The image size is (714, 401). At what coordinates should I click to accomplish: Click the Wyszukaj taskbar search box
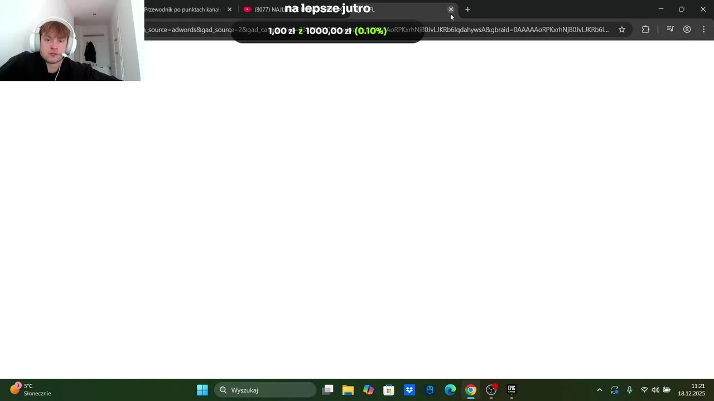click(266, 390)
